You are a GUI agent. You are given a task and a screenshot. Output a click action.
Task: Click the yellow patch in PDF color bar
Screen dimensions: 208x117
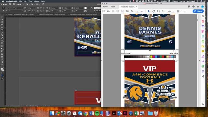pyautogui.click(x=151, y=57)
